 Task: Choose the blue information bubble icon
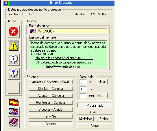pos(14,60)
